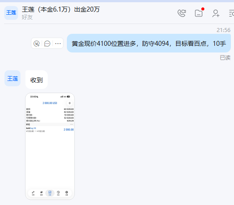Click the 21:56 timestamp
This screenshot has height=205, width=234.
pos(223,30)
